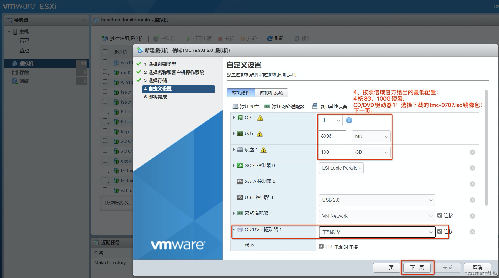The height and width of the screenshot is (278, 499).
Task: Go to step 2 选择名称和客户机操作系统
Action: 174,72
